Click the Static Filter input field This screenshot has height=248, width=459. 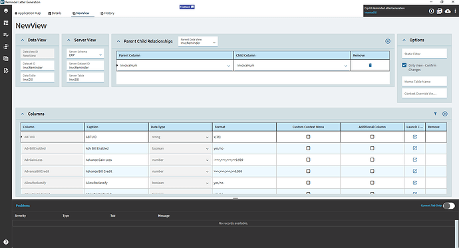pyautogui.click(x=424, y=54)
